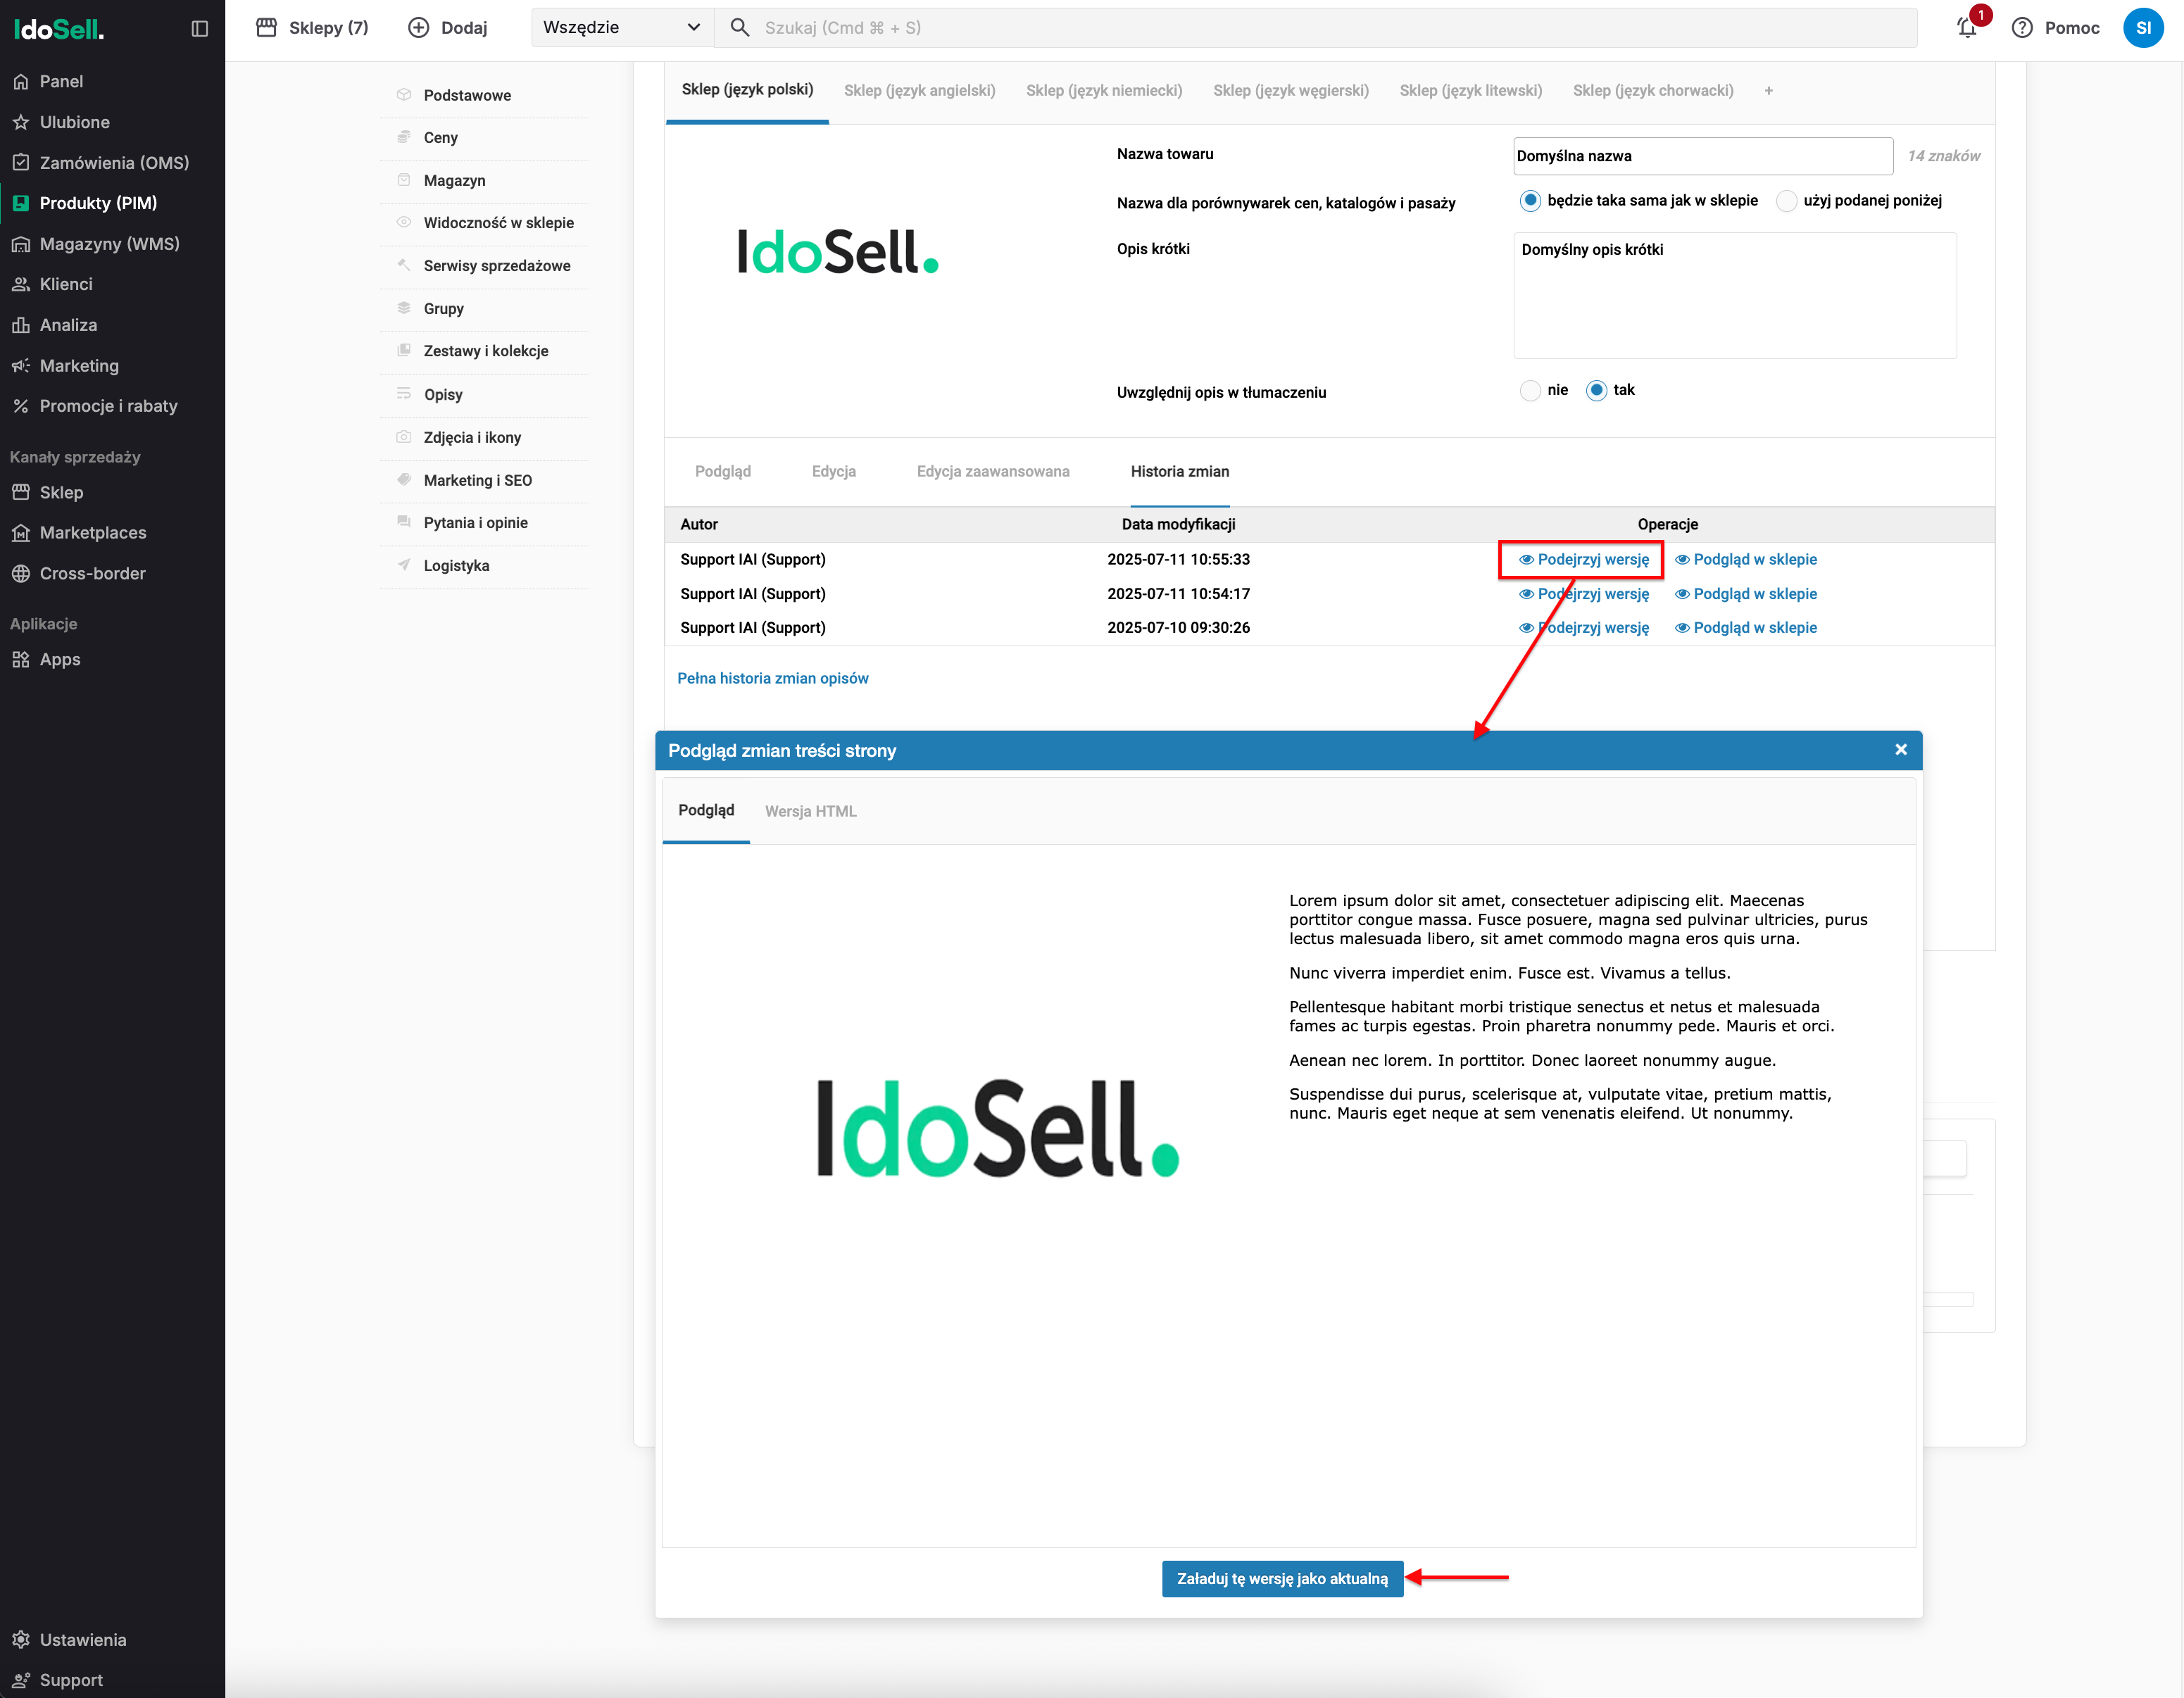Open 'Pełna historia zmian opisów' link
2184x1698 pixels.
773,679
